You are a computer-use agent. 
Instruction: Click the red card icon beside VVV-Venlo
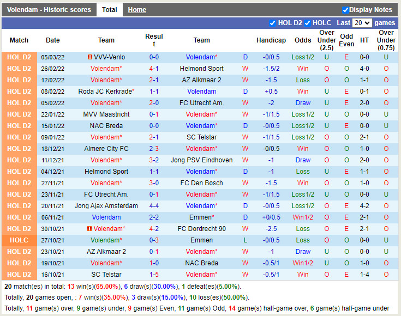click(90, 57)
